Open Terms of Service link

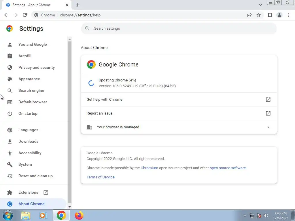[x=101, y=177]
